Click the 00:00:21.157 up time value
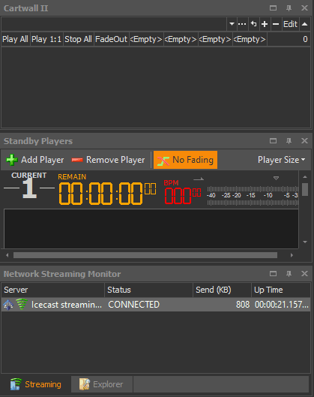Viewport: 314px width, 397px height. tap(281, 305)
